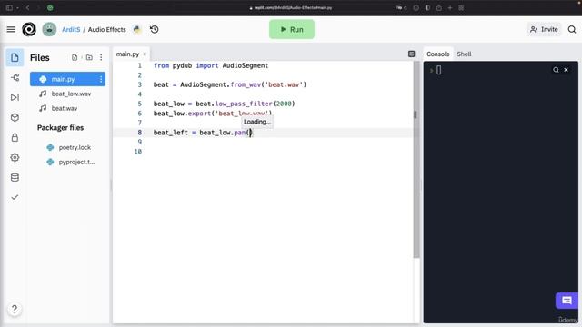This screenshot has width=582, height=327.
Task: Click the console prompt input
Action: point(438,70)
